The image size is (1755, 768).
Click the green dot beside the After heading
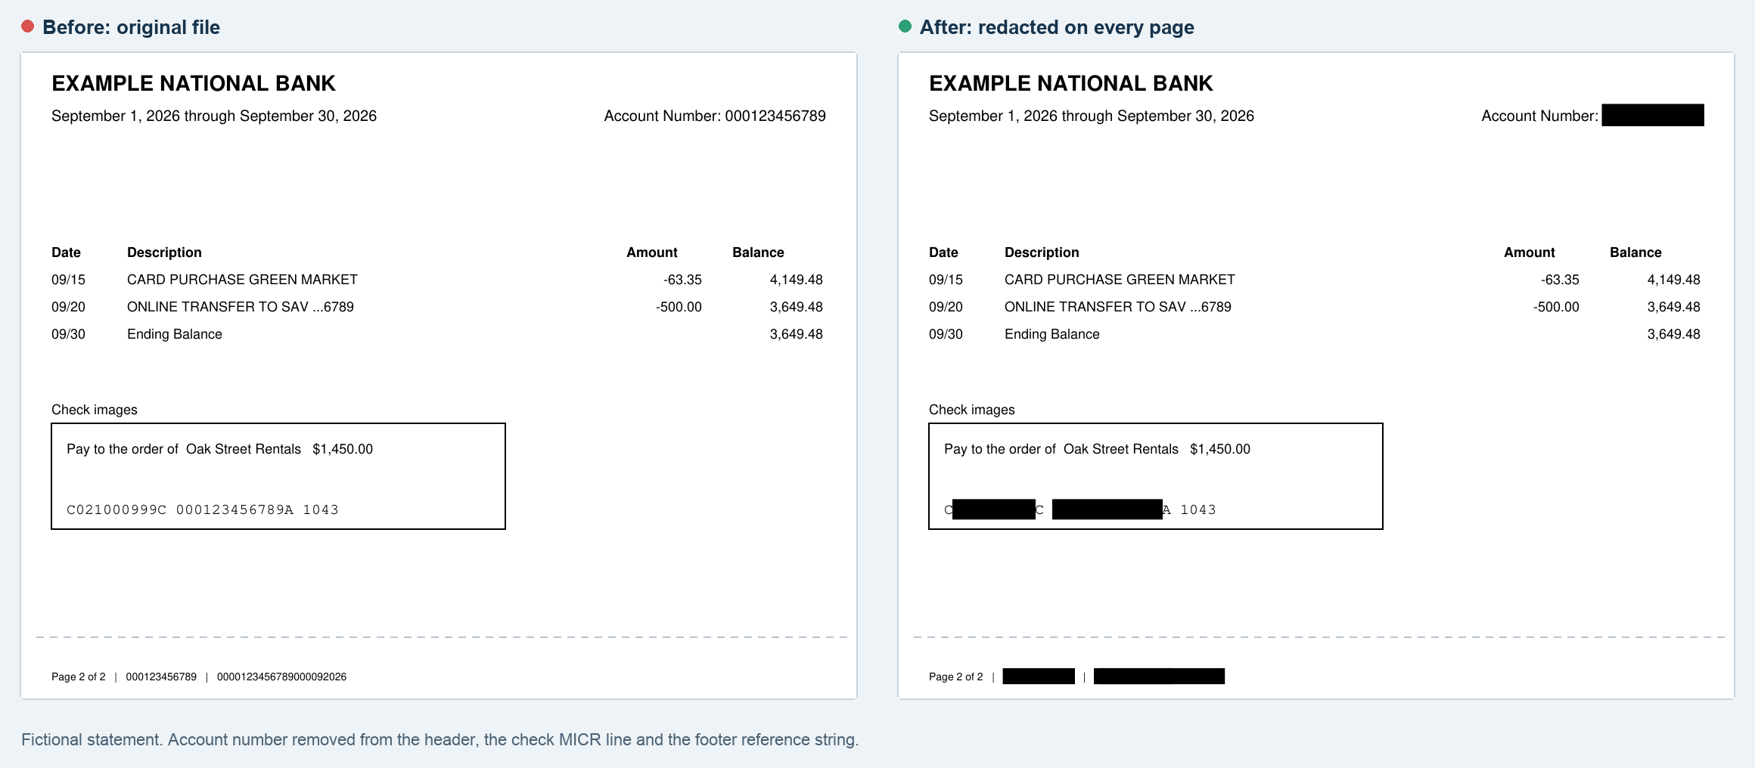[x=905, y=26]
